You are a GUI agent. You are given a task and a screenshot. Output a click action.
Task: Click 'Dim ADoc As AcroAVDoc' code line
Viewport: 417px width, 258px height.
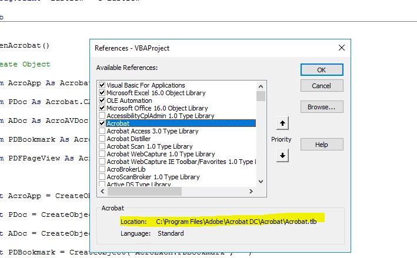(44, 120)
